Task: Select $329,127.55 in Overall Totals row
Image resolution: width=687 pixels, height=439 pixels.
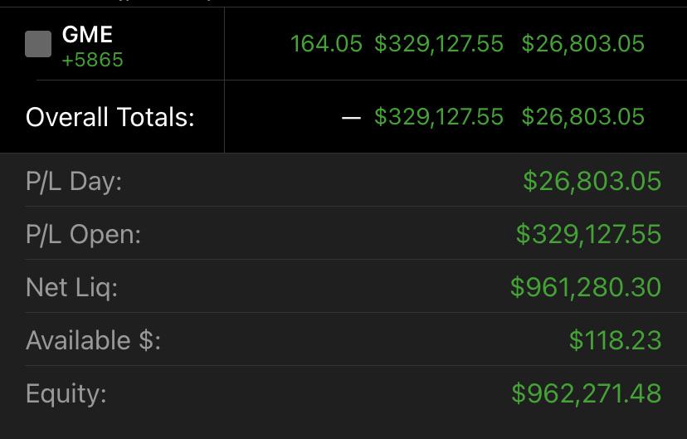Action: coord(438,117)
